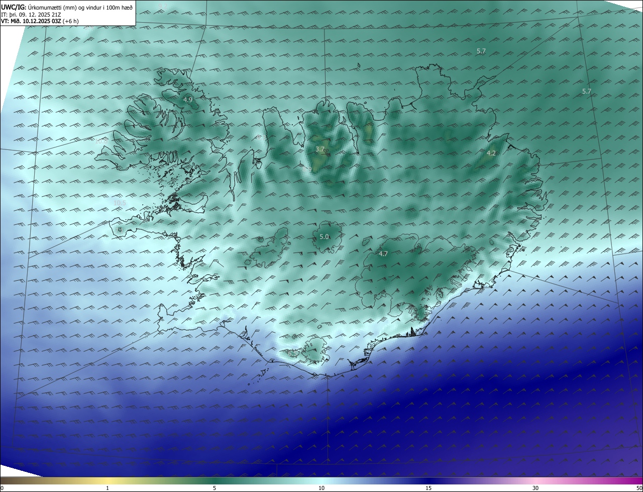643x492 pixels.
Task: Select the '5' tick label on the color scale
Action: click(x=215, y=488)
